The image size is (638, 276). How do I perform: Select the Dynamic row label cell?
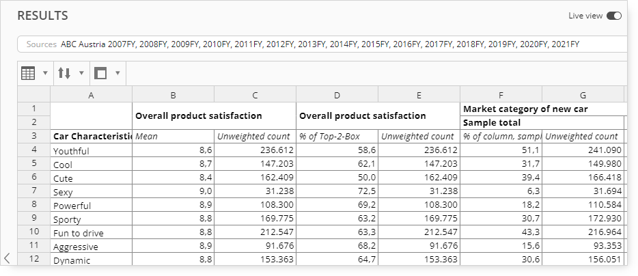91,260
